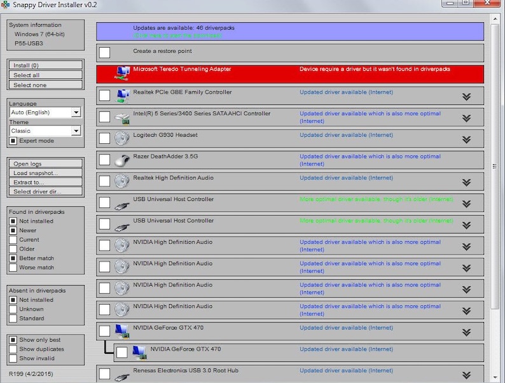Click the Razer DeathAdder mouse icon
The height and width of the screenshot is (383, 505).
[121, 160]
